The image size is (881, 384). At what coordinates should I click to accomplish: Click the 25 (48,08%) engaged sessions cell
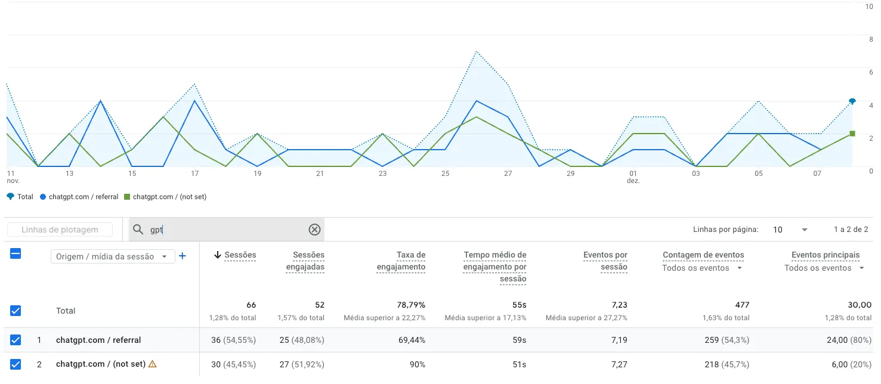[x=302, y=340]
